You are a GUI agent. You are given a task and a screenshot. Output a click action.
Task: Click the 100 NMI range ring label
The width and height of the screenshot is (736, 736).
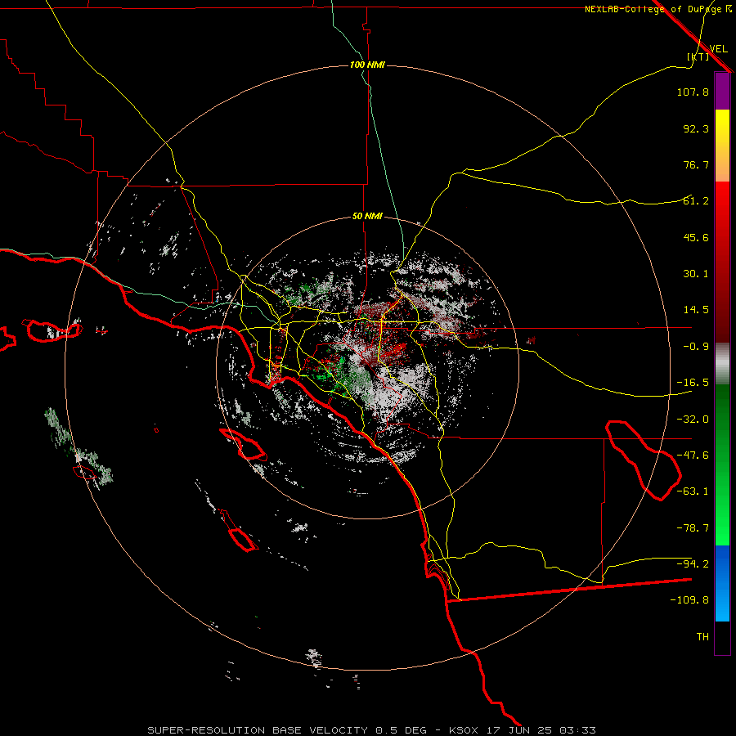[367, 65]
